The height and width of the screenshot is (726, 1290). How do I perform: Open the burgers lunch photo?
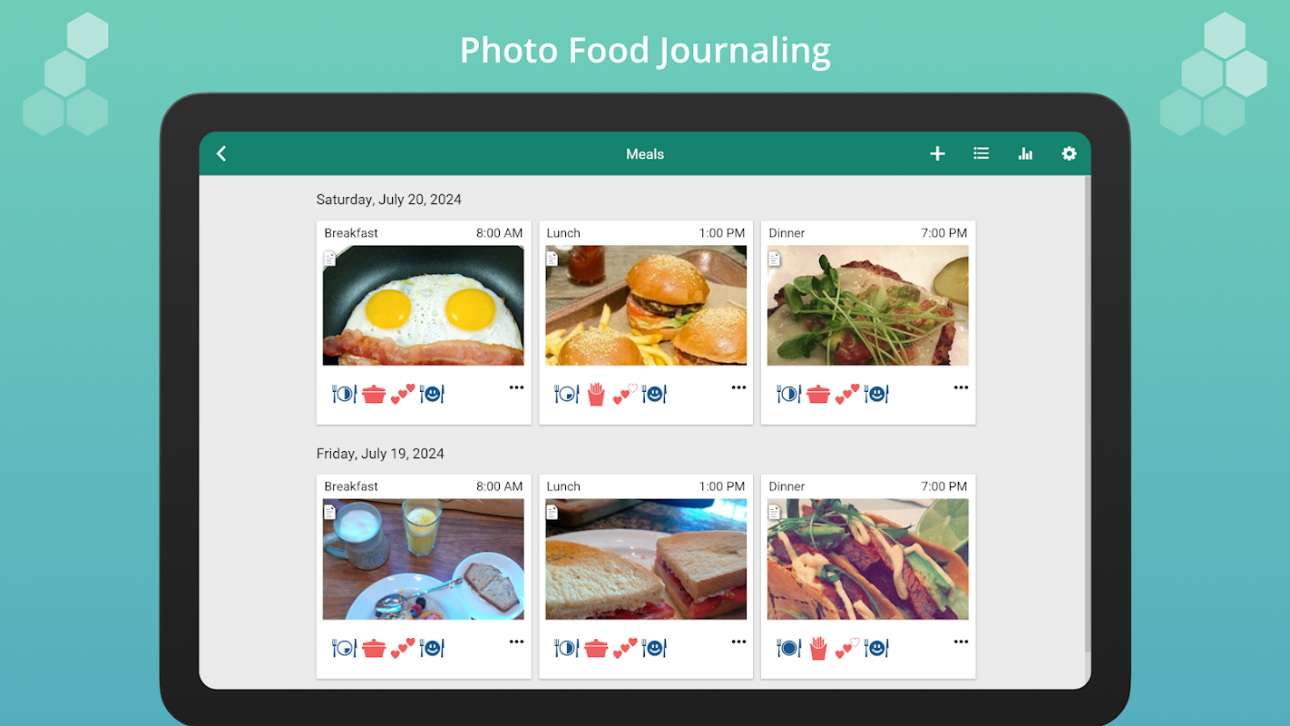point(646,306)
